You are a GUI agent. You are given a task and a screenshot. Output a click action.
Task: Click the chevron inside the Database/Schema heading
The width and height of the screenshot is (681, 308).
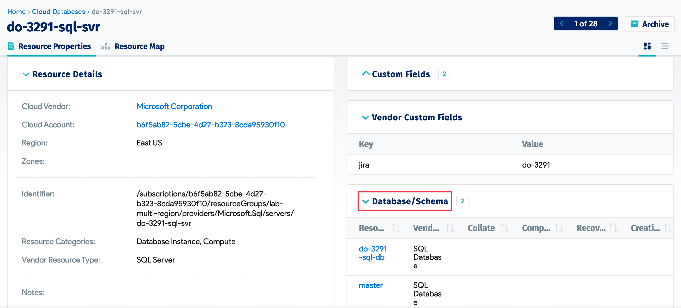click(366, 201)
